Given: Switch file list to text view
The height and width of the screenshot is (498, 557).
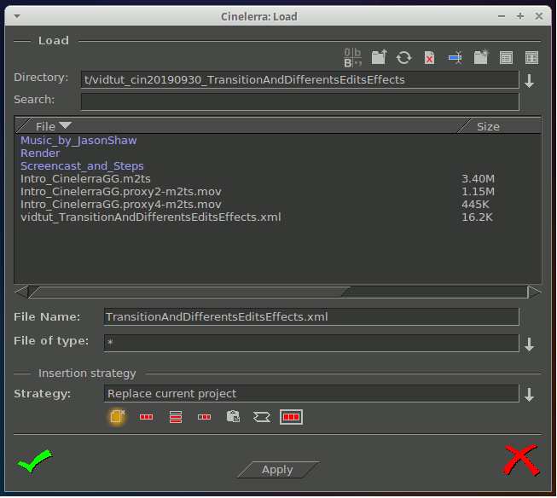Looking at the screenshot, I should (x=507, y=58).
